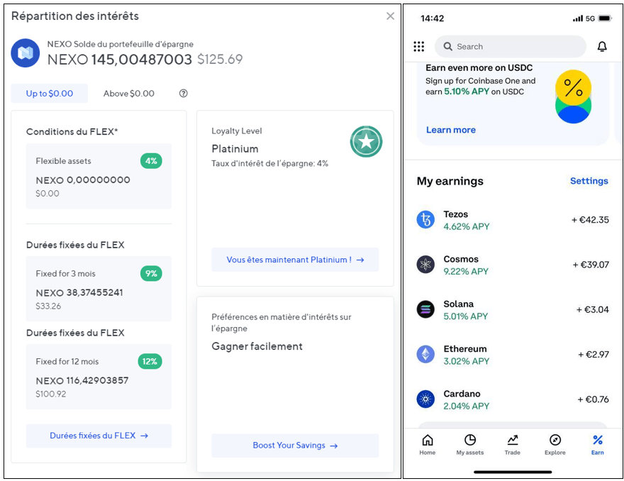Open the Flexible assets card
The image size is (624, 481).
pyautogui.click(x=99, y=177)
